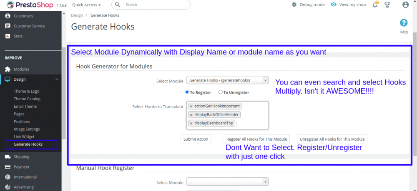Click the View my shop link text

coord(352,5)
